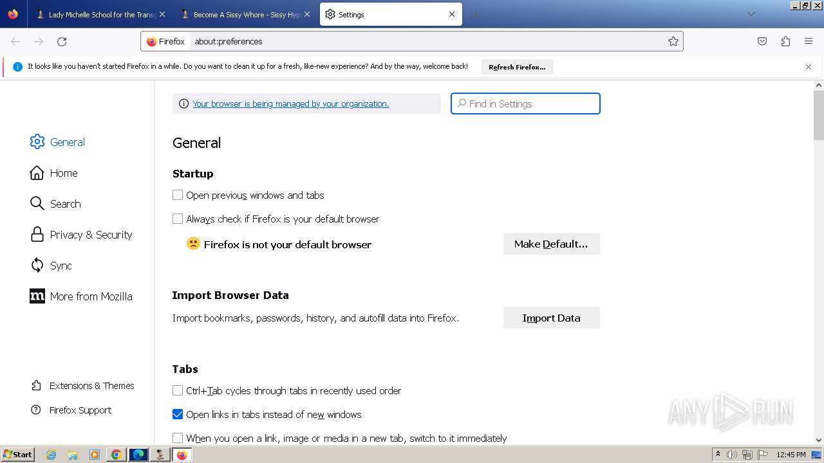Open More from Mozilla category
The height and width of the screenshot is (463, 824).
[81, 296]
